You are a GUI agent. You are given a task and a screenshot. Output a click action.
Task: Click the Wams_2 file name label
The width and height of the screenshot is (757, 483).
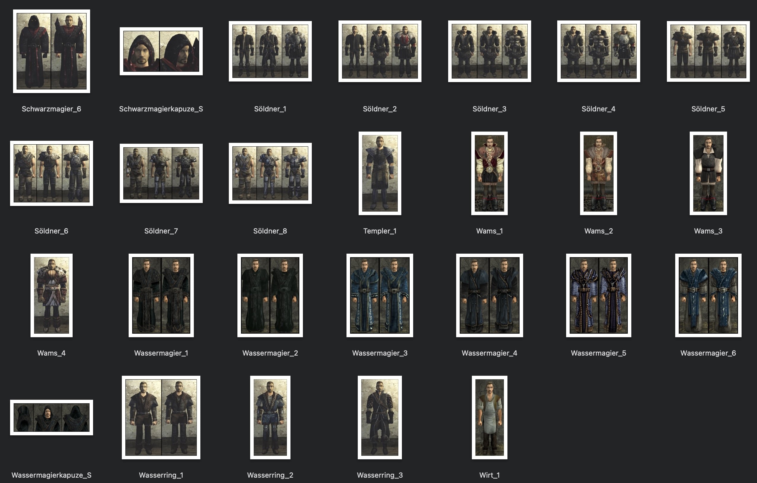point(598,231)
